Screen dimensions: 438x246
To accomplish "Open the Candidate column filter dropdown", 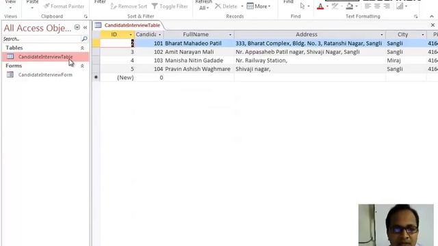I will 159,35.
